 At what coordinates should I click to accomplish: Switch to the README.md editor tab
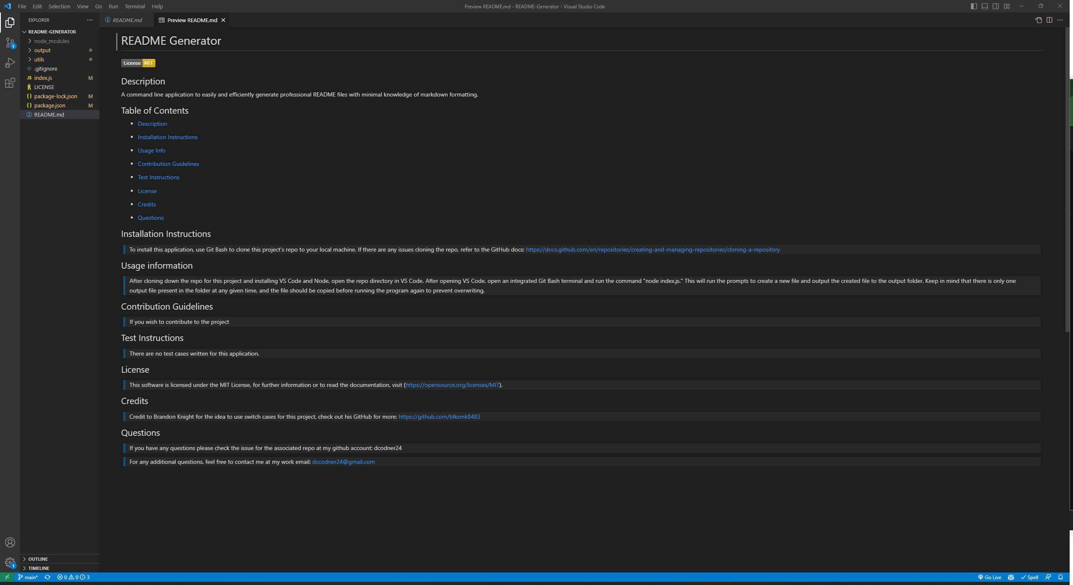click(127, 20)
